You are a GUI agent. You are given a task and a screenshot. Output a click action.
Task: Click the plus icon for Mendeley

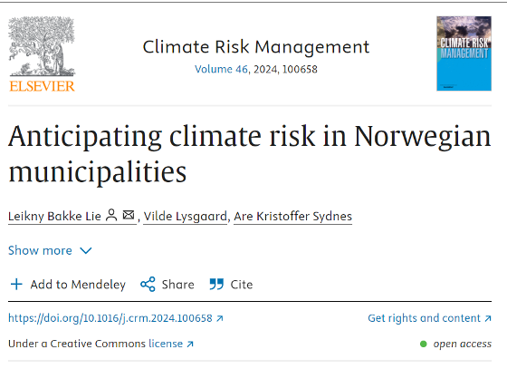point(16,284)
